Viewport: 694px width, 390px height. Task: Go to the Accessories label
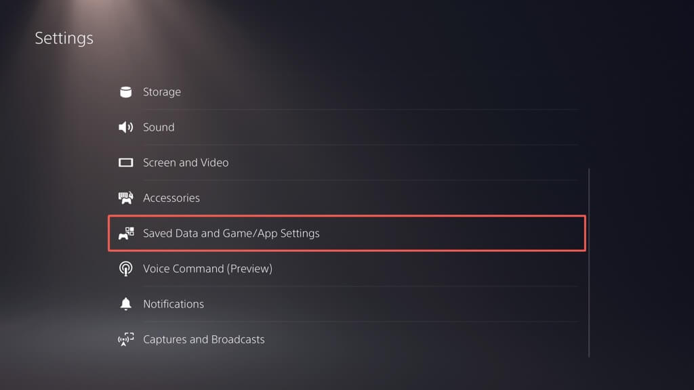(171, 198)
